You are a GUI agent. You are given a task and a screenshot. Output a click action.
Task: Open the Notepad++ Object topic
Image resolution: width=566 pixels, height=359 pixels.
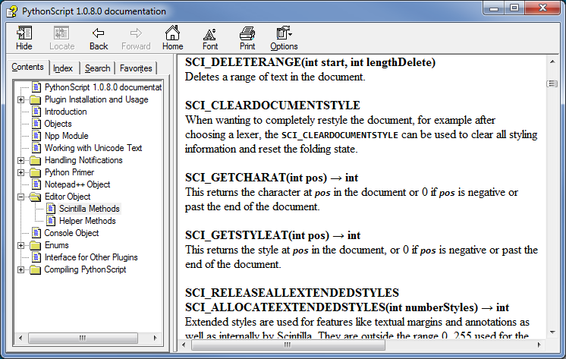[77, 184]
